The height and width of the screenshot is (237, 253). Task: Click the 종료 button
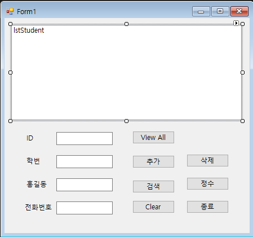(207, 207)
